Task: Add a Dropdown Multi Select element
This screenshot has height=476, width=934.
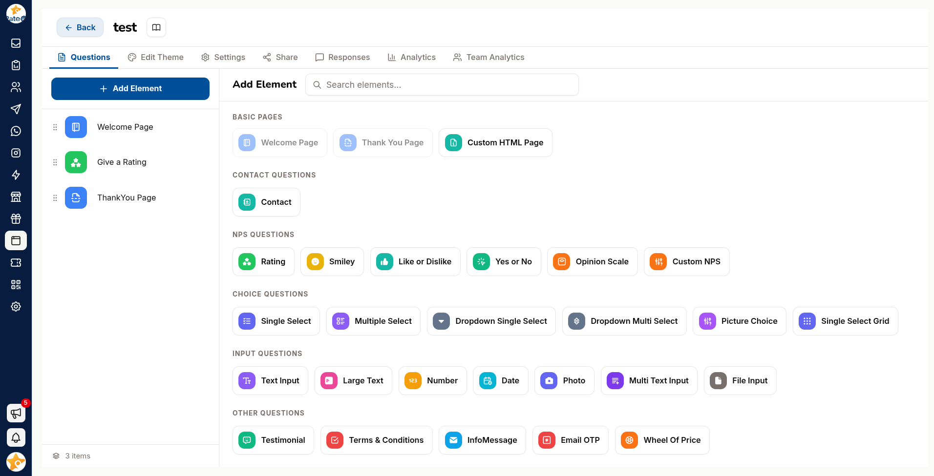Action: point(624,321)
